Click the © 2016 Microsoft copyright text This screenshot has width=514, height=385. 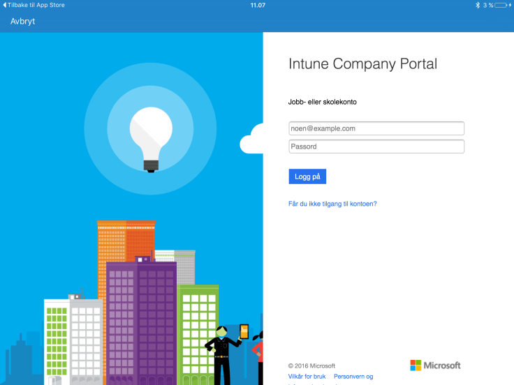point(311,365)
